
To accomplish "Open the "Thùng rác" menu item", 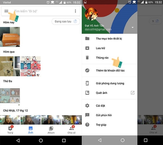I will [x=109, y=58].
